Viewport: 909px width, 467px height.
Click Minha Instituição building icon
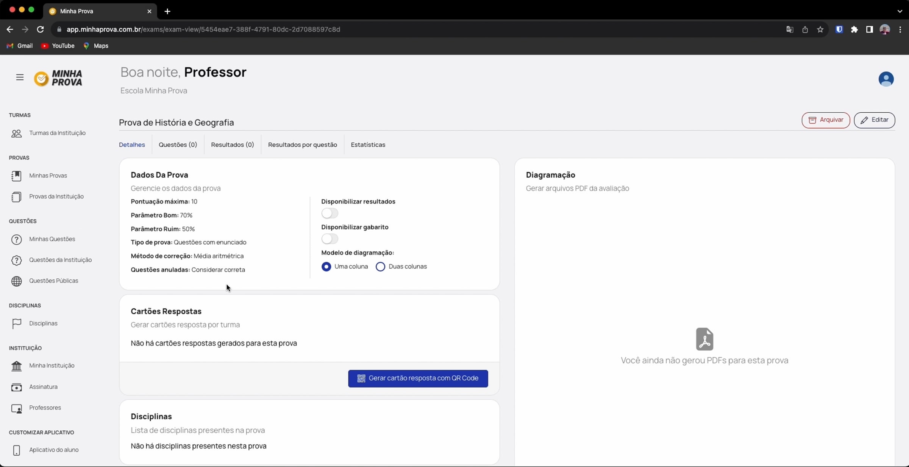[16, 366]
